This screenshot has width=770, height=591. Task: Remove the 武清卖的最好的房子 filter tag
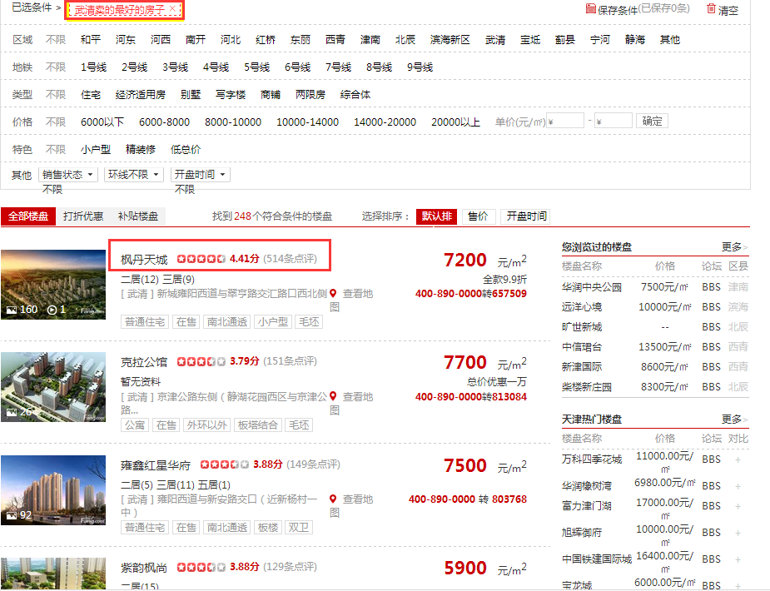click(x=172, y=9)
